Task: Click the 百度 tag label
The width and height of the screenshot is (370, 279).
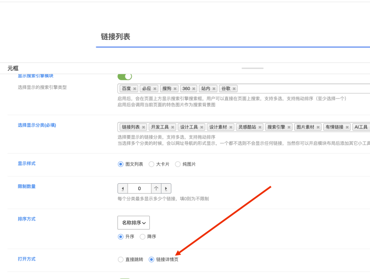Action: 126,88
